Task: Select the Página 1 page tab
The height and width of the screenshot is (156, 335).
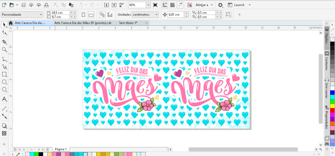Action: coord(61,149)
